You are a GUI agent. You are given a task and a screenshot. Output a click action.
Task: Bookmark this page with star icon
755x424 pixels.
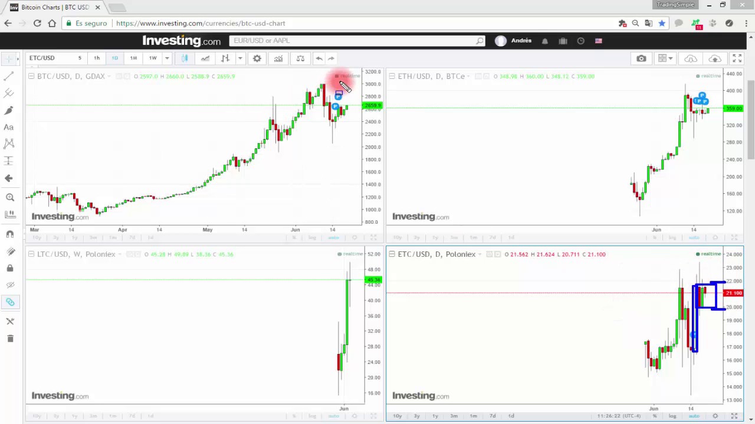point(662,23)
